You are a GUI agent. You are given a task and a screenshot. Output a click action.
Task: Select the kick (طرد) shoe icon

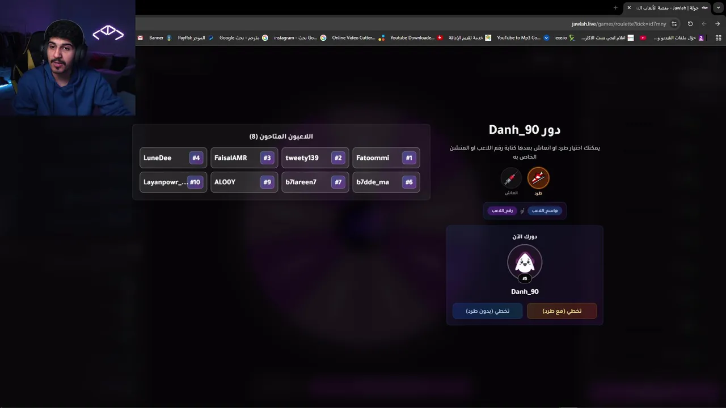point(538,178)
